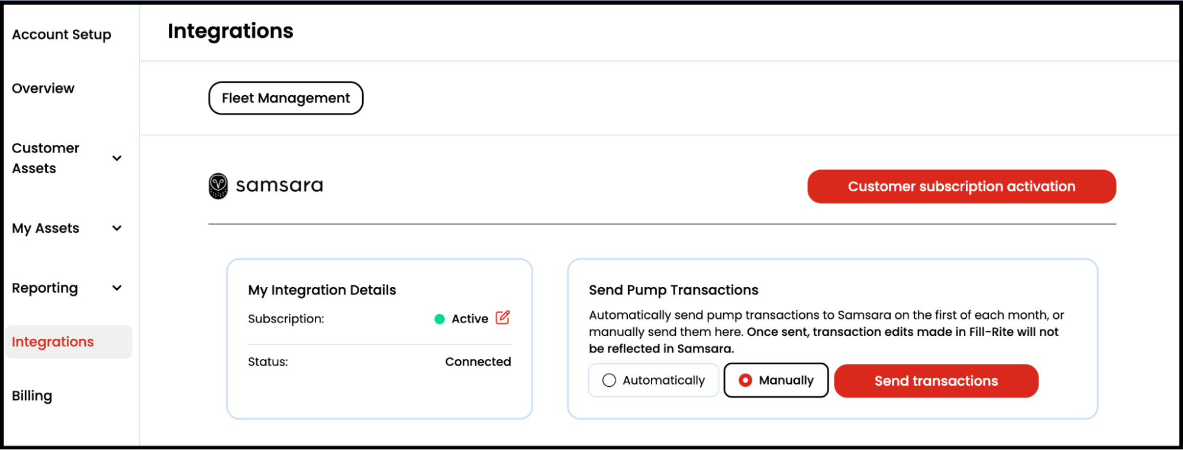1183x450 pixels.
Task: Go to the Overview page
Action: point(43,89)
